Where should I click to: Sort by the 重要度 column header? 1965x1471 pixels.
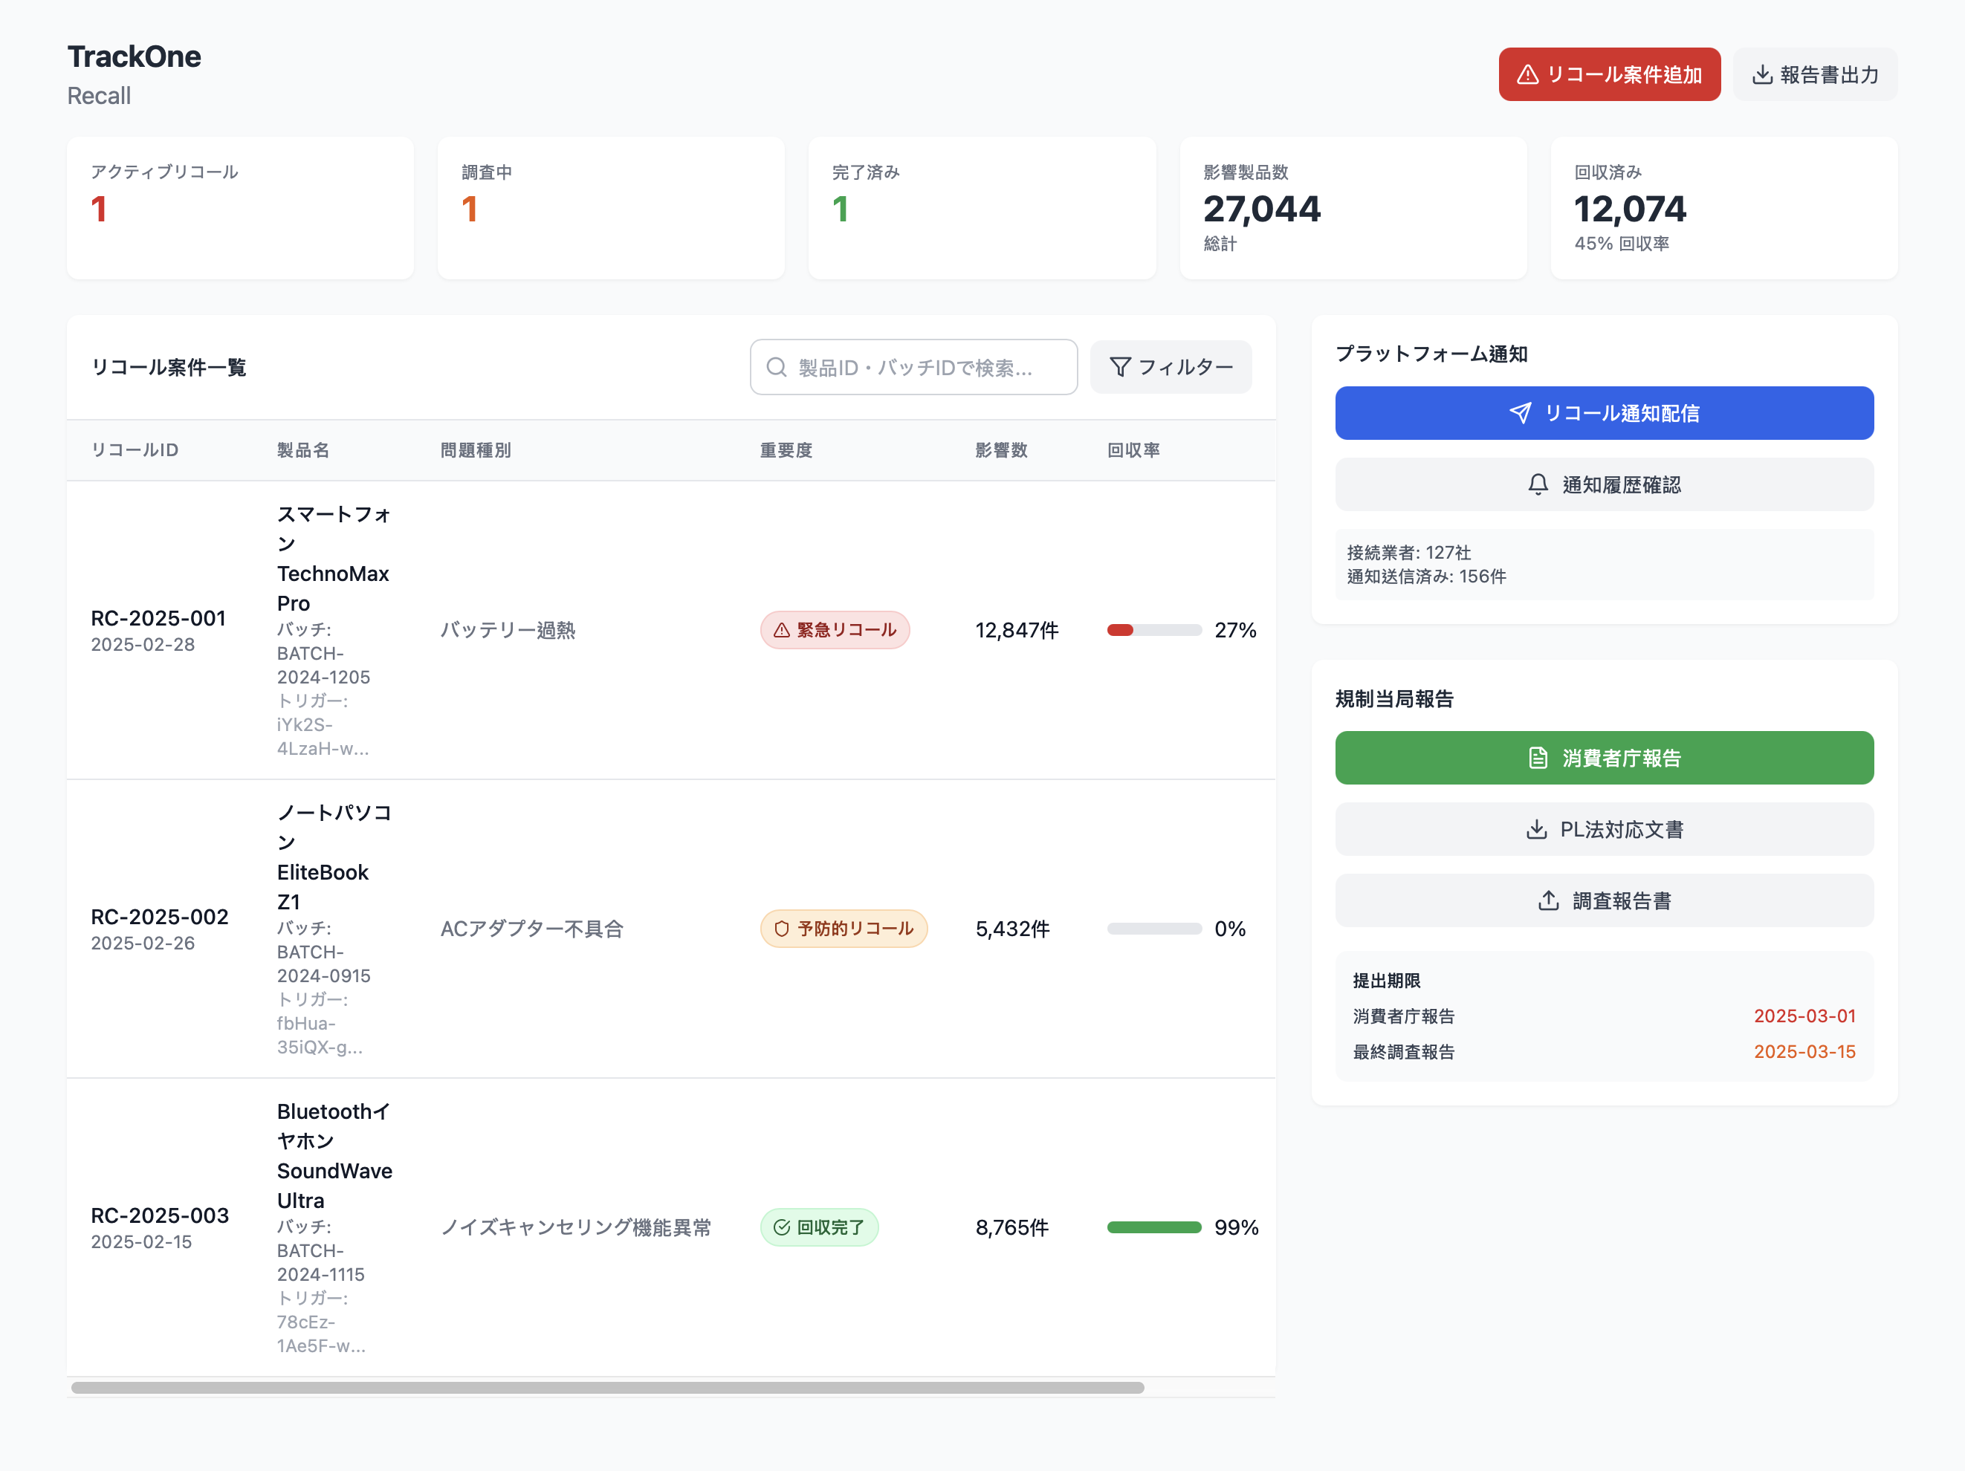786,450
